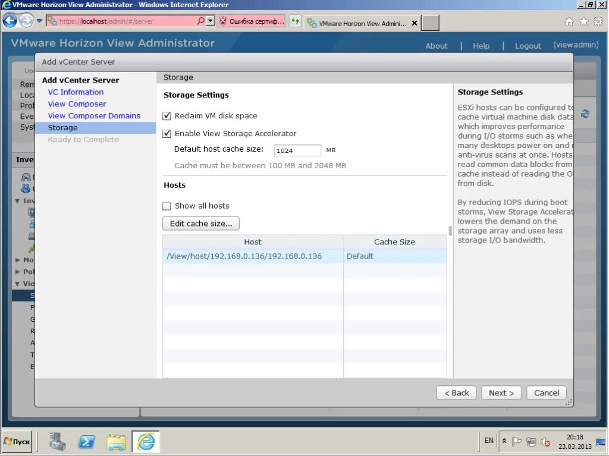Sort by the Cache Size column header

(395, 242)
